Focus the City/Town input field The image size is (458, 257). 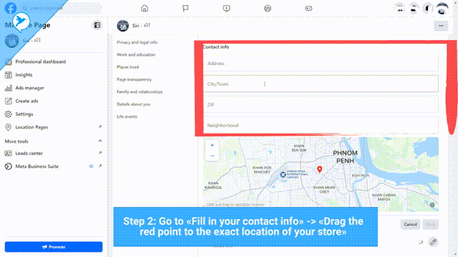point(321,84)
